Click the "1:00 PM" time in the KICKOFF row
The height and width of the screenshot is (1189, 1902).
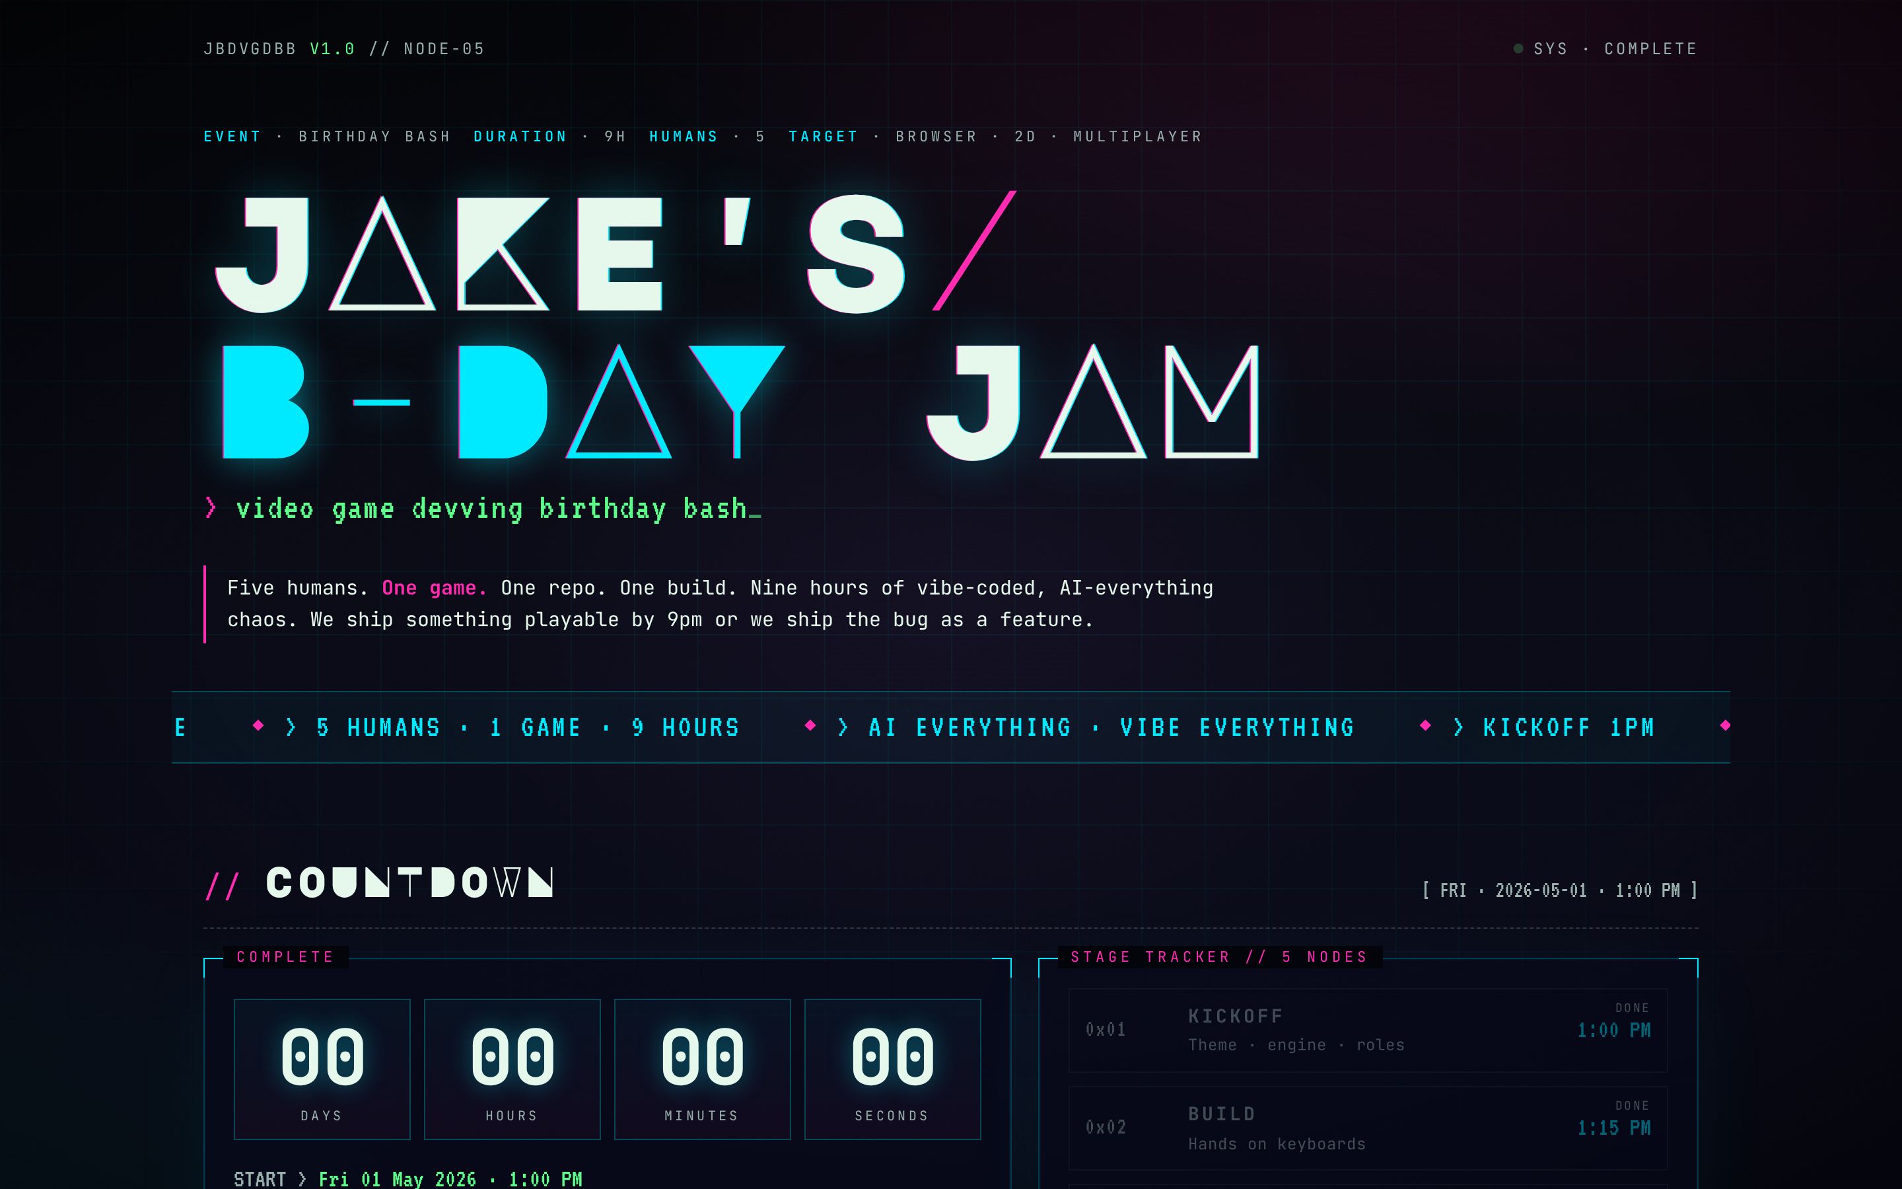click(x=1614, y=1030)
